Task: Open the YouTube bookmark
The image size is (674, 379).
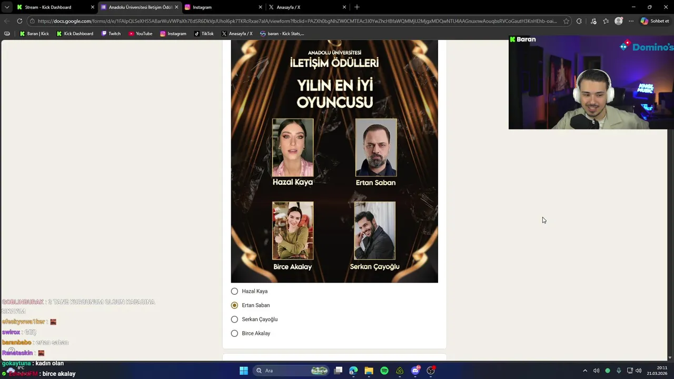Action: tap(141, 34)
